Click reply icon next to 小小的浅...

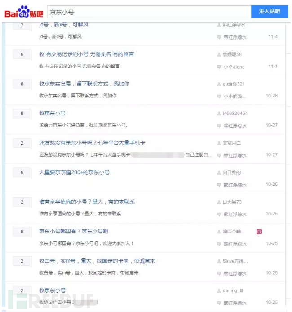coord(219,97)
